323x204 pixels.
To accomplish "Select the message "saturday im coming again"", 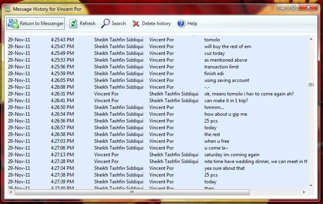I will [232, 155].
